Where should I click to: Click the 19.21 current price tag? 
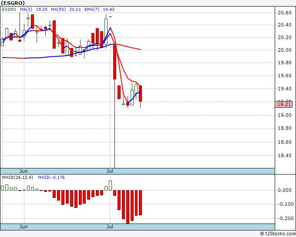284,104
